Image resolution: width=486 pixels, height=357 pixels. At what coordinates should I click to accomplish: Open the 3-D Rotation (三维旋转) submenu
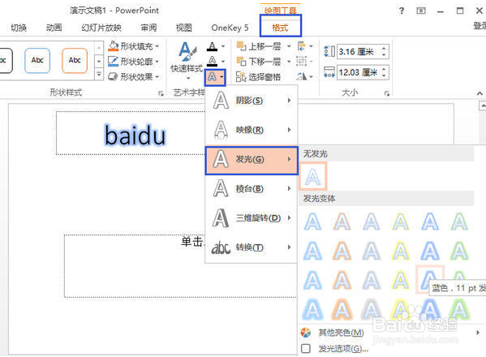point(252,218)
